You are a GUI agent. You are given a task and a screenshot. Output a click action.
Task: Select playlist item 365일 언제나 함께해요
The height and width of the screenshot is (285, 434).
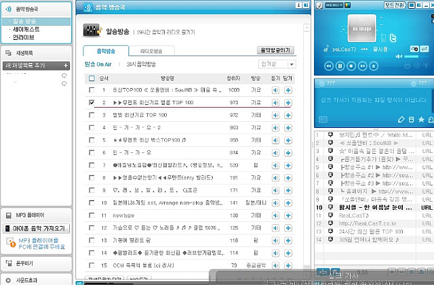369,240
